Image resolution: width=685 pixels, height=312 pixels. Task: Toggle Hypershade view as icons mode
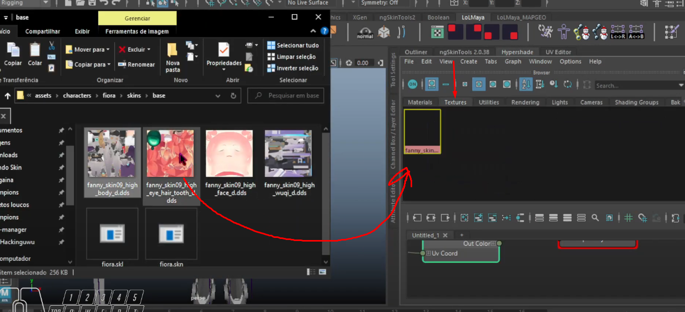[431, 84]
